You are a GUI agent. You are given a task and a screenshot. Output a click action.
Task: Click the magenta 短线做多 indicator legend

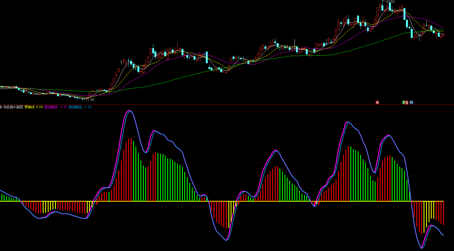(x=51, y=106)
